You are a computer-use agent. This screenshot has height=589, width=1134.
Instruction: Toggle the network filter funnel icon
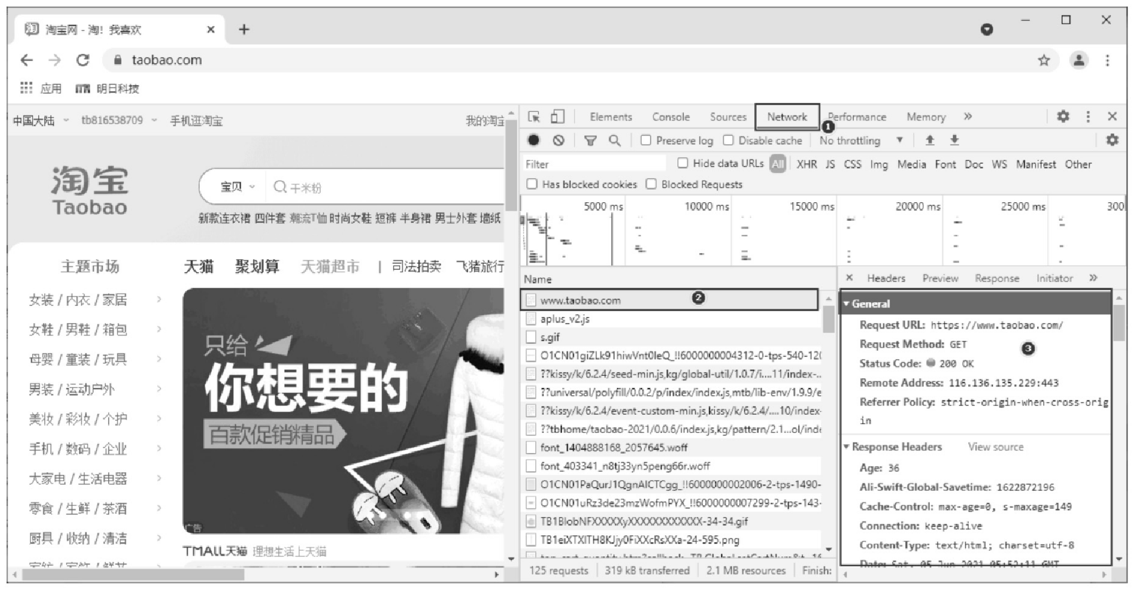pyautogui.click(x=590, y=141)
